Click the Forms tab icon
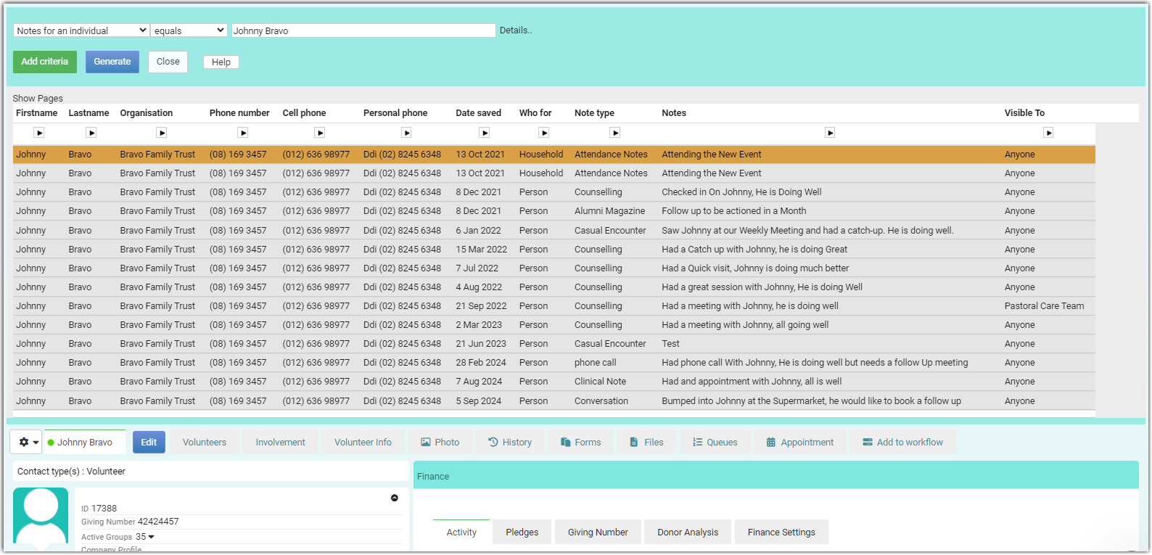This screenshot has height=555, width=1152. click(x=566, y=442)
